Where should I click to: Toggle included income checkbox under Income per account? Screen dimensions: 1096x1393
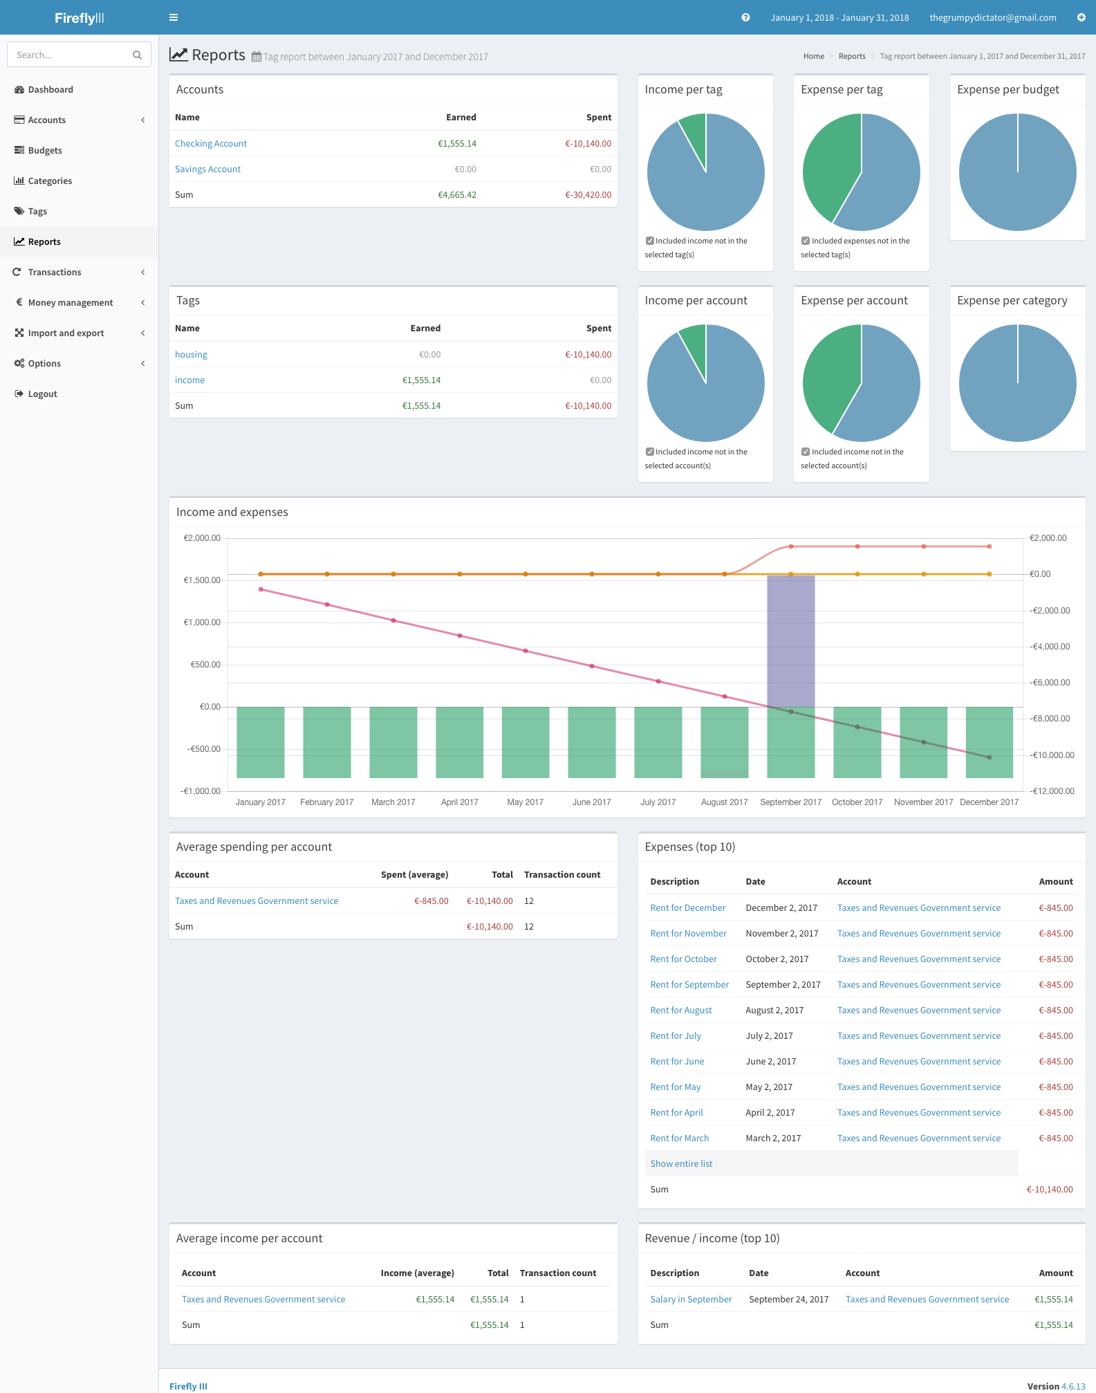tap(650, 452)
